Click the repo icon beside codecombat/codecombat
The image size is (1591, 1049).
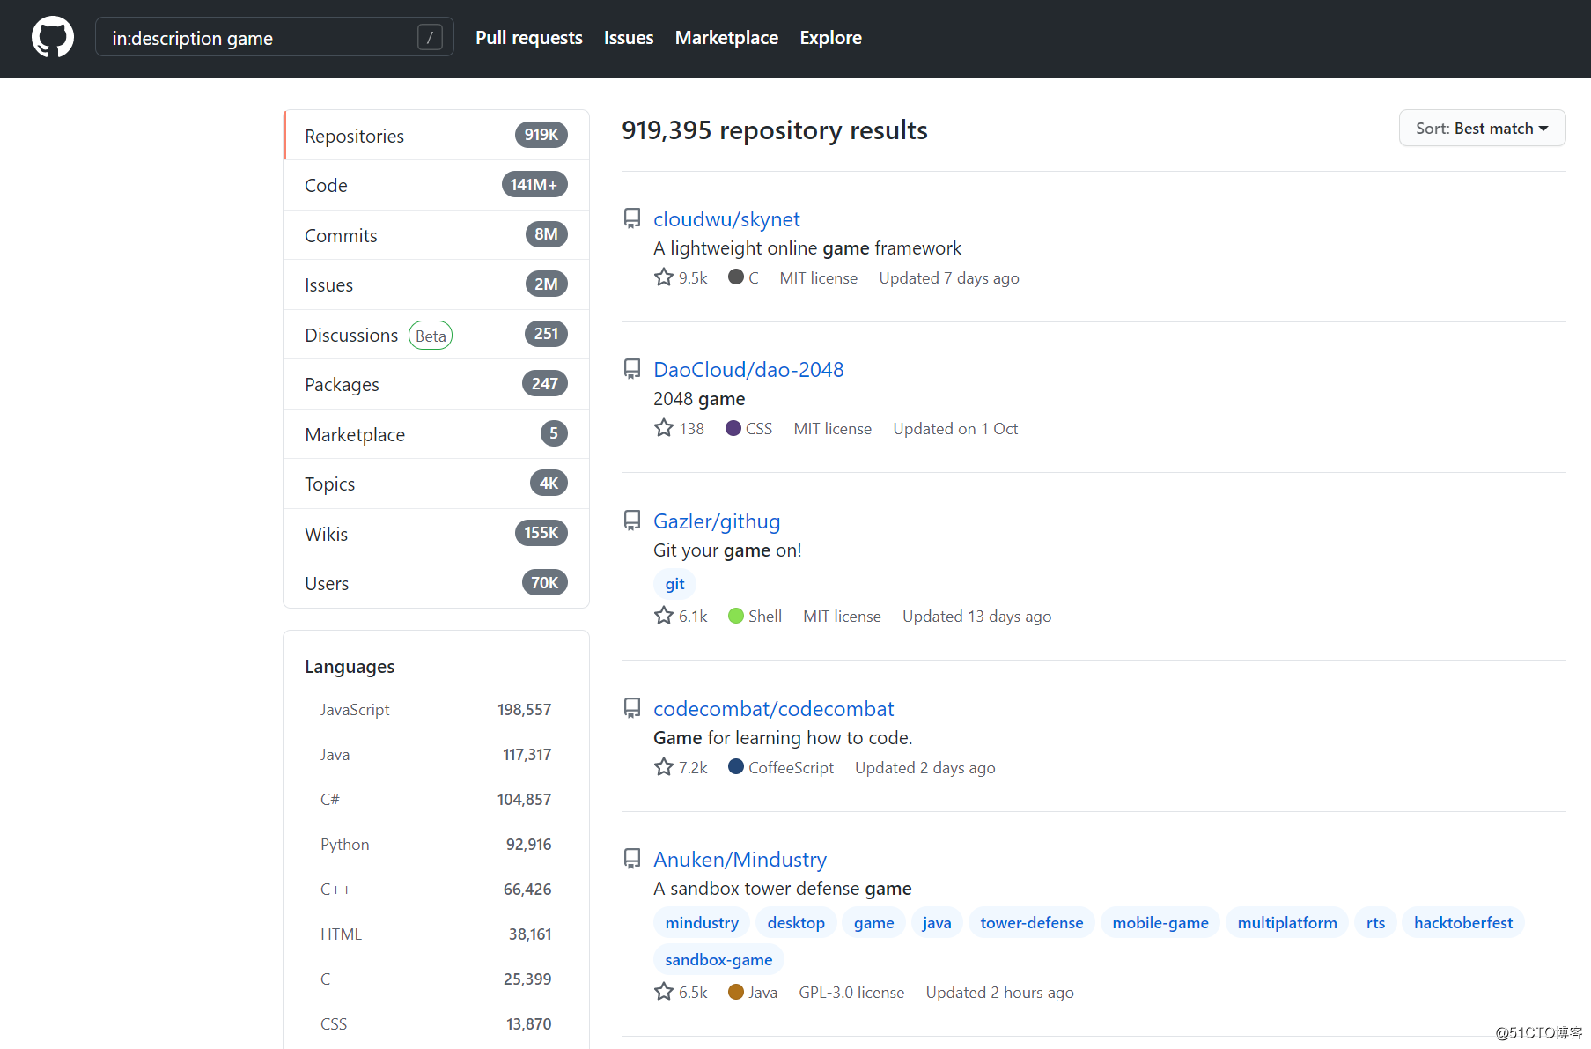coord(632,708)
